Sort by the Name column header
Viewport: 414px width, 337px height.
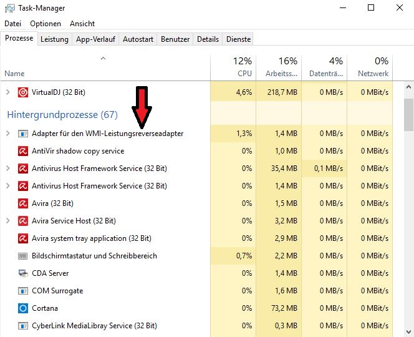click(x=105, y=67)
